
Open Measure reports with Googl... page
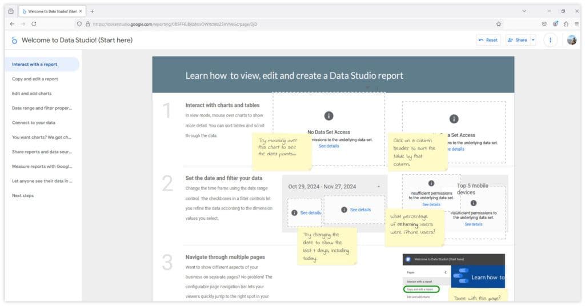coord(42,166)
